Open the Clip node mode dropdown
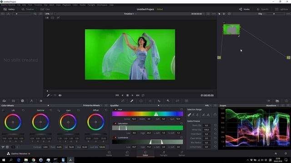The image size is (291, 163). pos(261,14)
